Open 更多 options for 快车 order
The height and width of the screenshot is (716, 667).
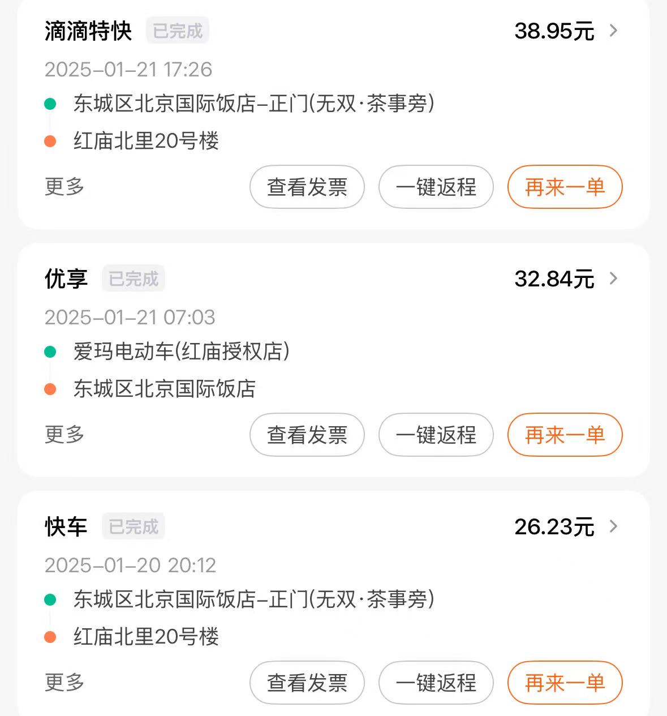(x=64, y=682)
